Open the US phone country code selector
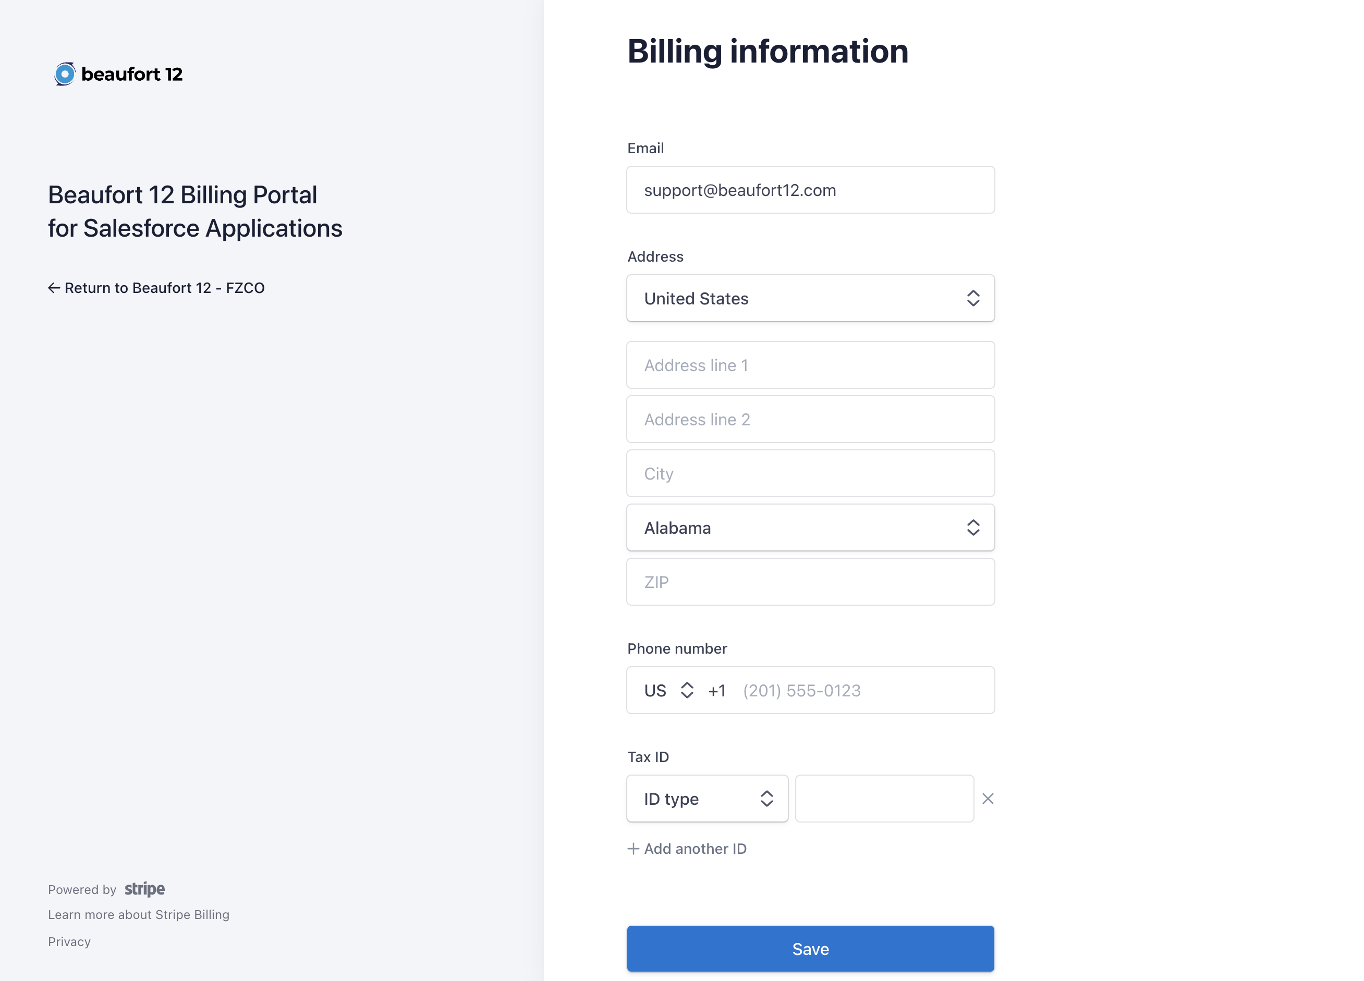Screen dimensions: 1364x981 [x=669, y=691]
